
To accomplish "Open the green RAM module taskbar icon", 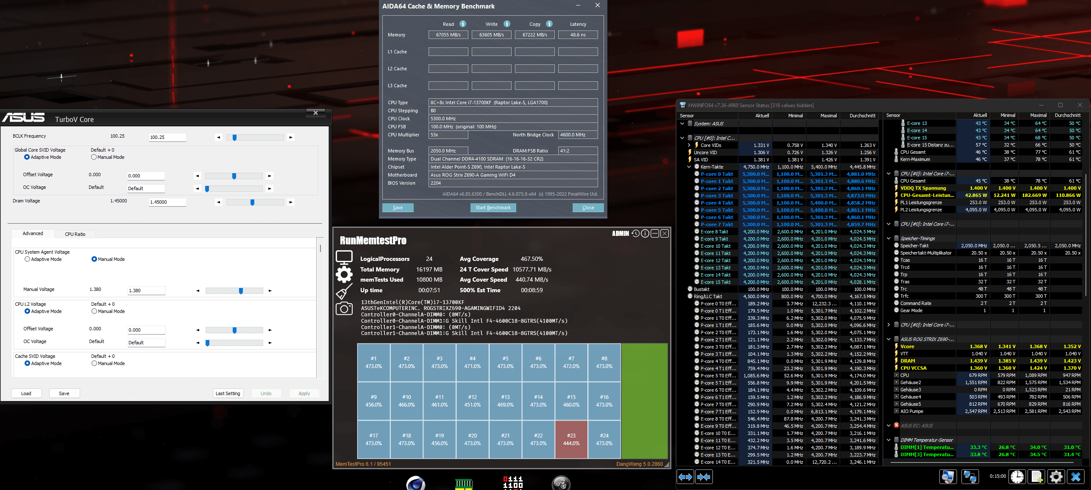I will (x=464, y=484).
